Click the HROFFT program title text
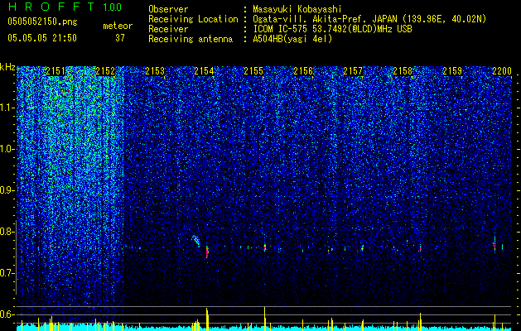The height and width of the screenshot is (331, 521). point(52,7)
